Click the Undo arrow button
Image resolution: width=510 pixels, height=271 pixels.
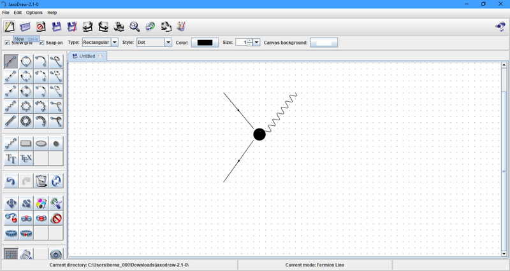pyautogui.click(x=11, y=181)
